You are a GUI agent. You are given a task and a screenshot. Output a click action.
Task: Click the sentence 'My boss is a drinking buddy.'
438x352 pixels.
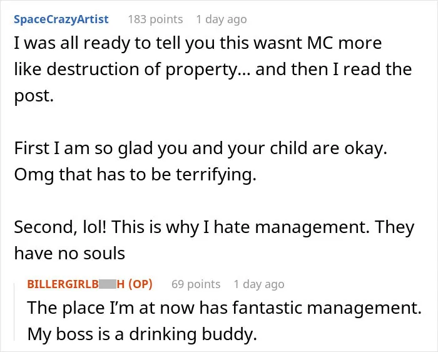tap(142, 334)
